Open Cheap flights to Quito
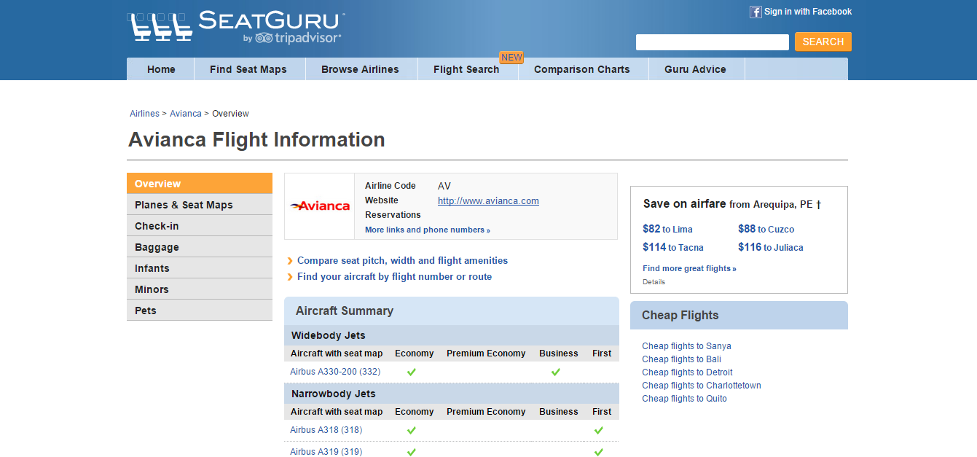Image resolution: width=977 pixels, height=457 pixels. coord(684,399)
